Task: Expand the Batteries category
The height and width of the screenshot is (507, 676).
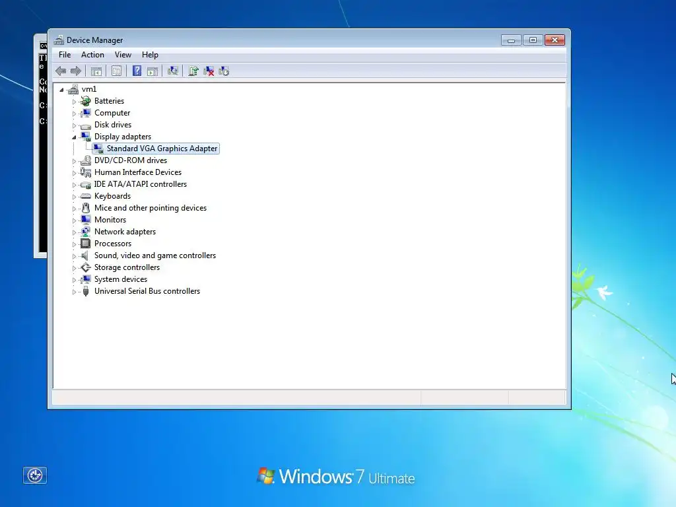Action: pos(74,102)
